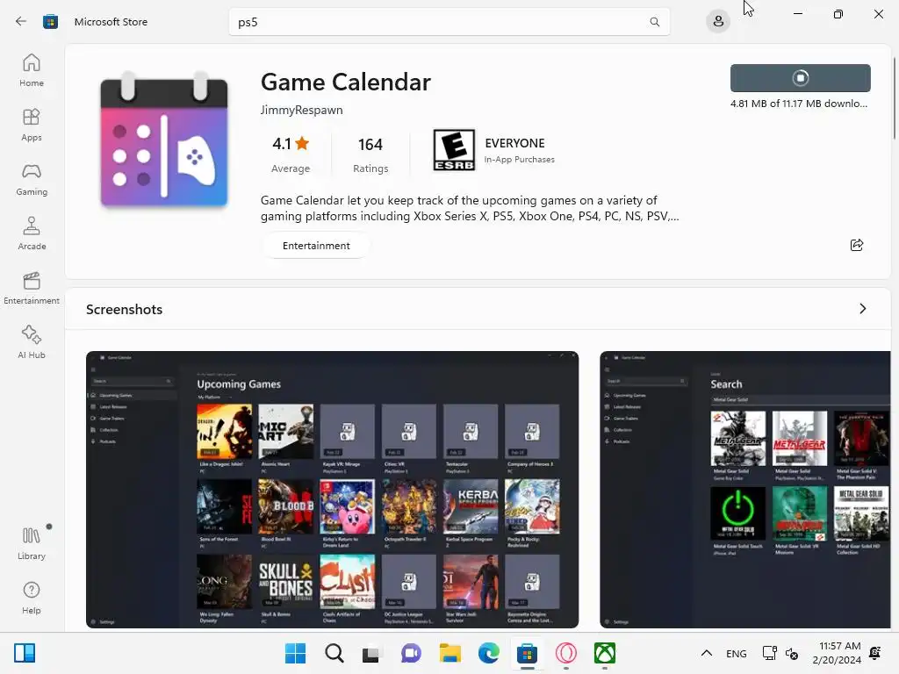Open the Xbox app on the taskbar
Screen dimensions: 899x674
pos(605,653)
